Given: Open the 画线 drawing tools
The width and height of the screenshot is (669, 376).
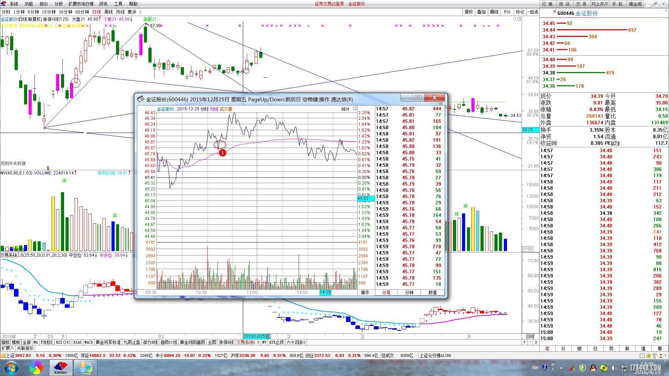Looking at the screenshot, I should coord(494,12).
